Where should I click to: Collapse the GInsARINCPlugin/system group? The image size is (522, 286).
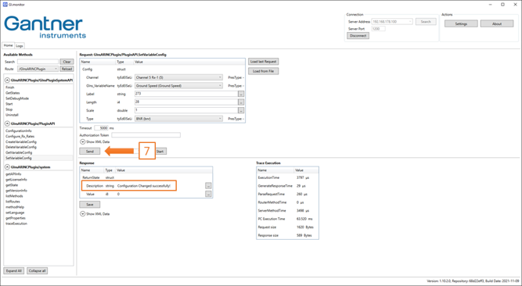7,167
